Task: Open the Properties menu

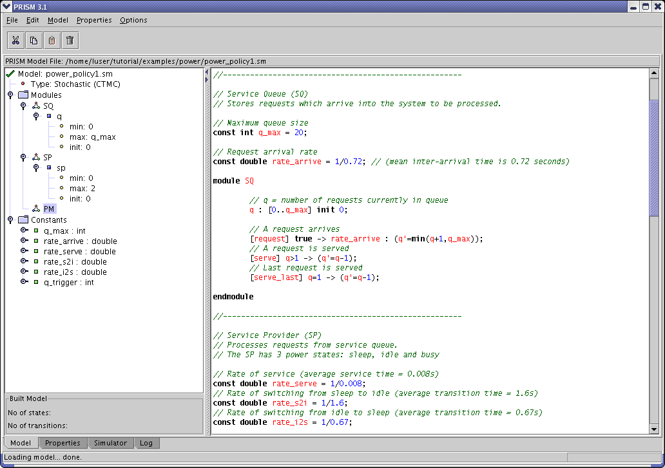Action: [94, 20]
